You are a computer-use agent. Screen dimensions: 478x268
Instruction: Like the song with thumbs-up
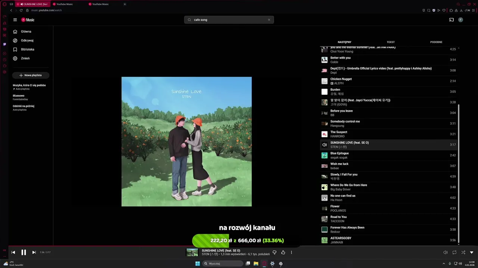(x=283, y=252)
